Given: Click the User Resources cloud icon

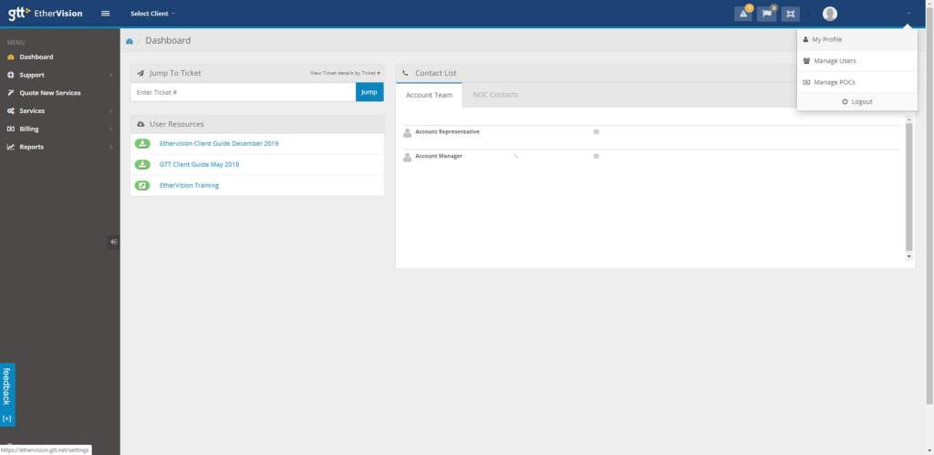Looking at the screenshot, I should [140, 125].
